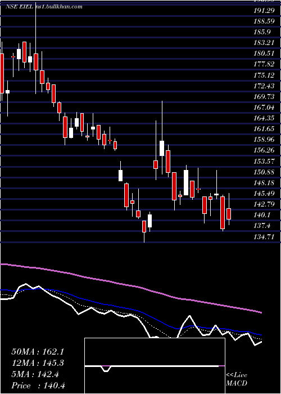Click the 50MA : 162.1 readout

point(38,352)
